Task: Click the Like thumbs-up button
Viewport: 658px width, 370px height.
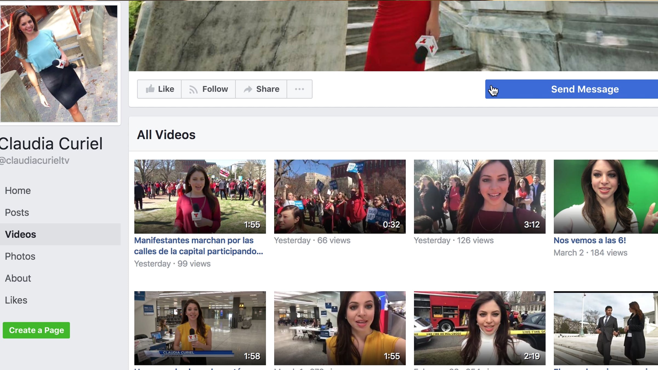Action: click(159, 89)
